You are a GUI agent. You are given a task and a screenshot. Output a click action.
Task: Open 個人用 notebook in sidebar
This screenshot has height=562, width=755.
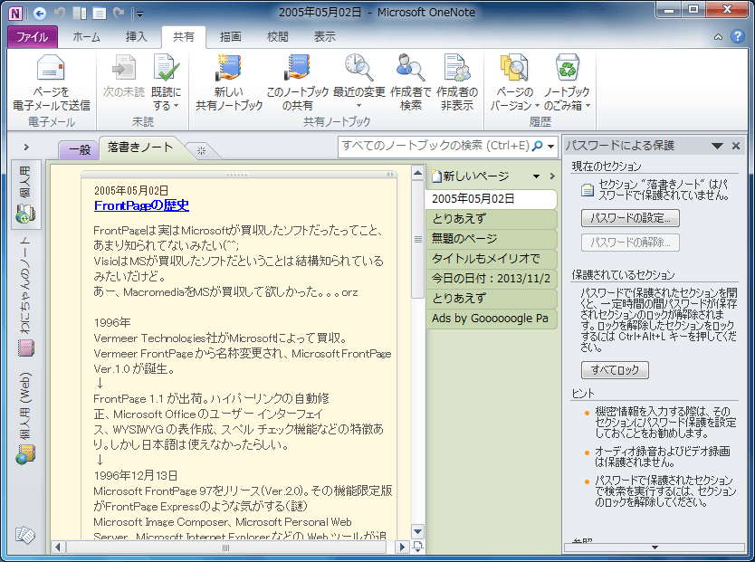tap(25, 195)
